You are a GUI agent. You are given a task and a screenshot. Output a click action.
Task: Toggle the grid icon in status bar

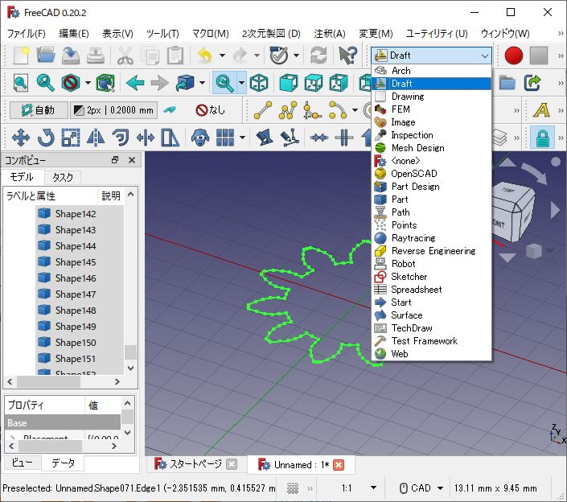(293, 488)
